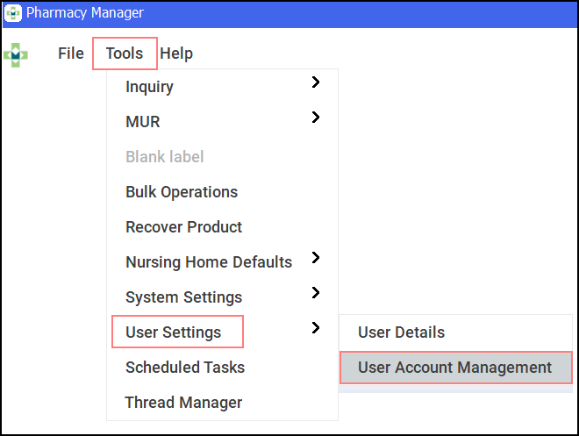Click the Pharmacy Manager title bar icon
The image size is (579, 436).
tap(14, 13)
